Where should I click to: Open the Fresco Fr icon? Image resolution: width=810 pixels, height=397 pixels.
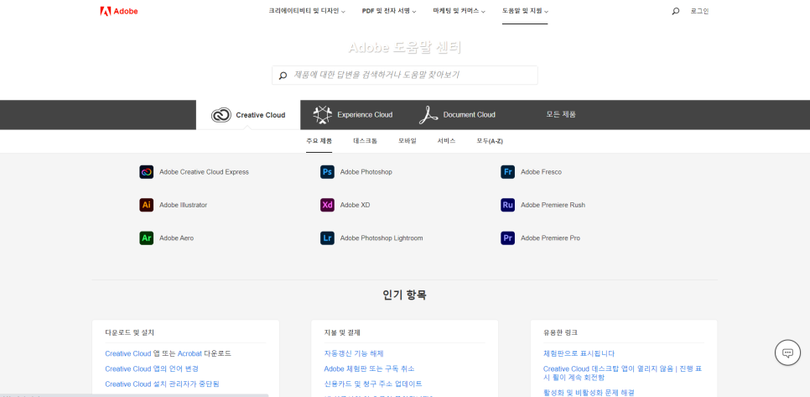pyautogui.click(x=508, y=172)
